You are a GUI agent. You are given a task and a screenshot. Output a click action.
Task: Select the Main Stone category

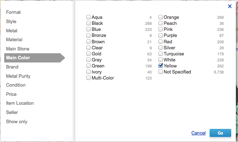pos(18,49)
